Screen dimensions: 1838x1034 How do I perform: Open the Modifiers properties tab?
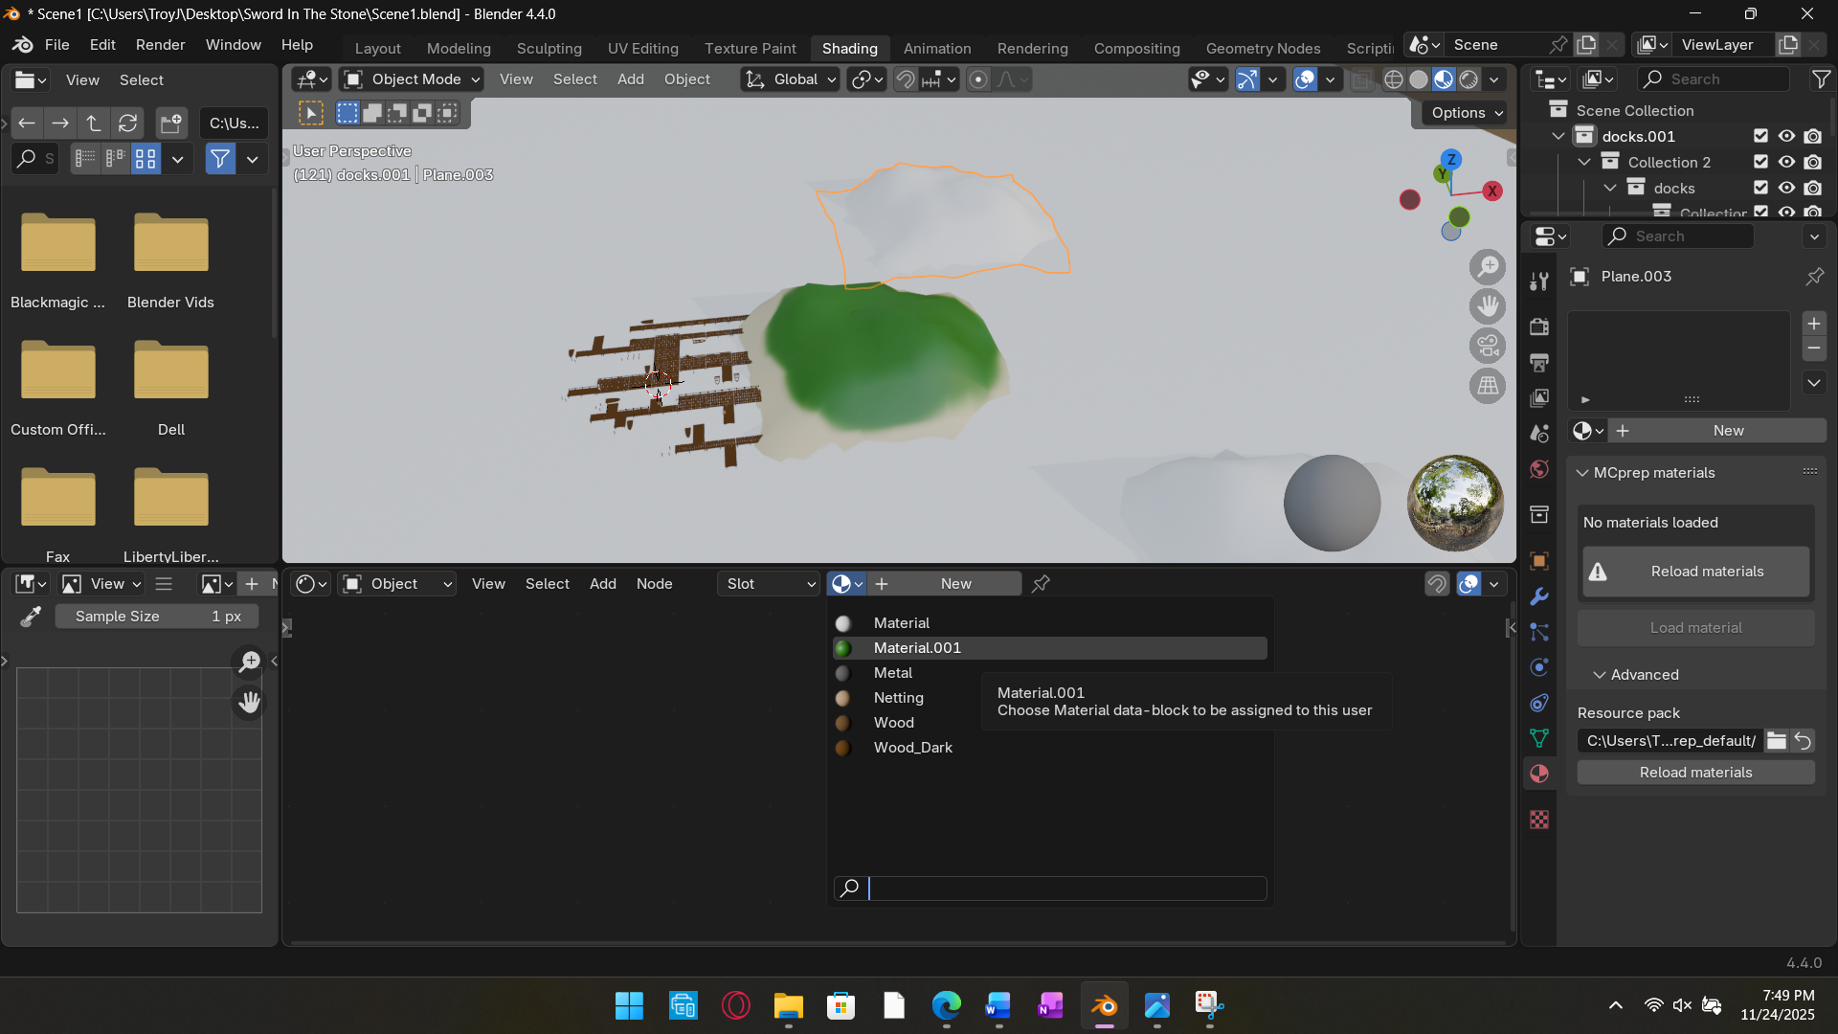point(1539,596)
